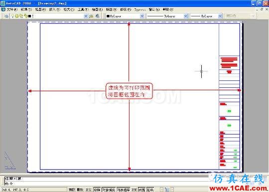Click the layer color square for layer 0

(x=29, y=16)
